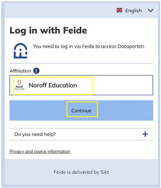Click the Feide logo icon

(x=20, y=51)
